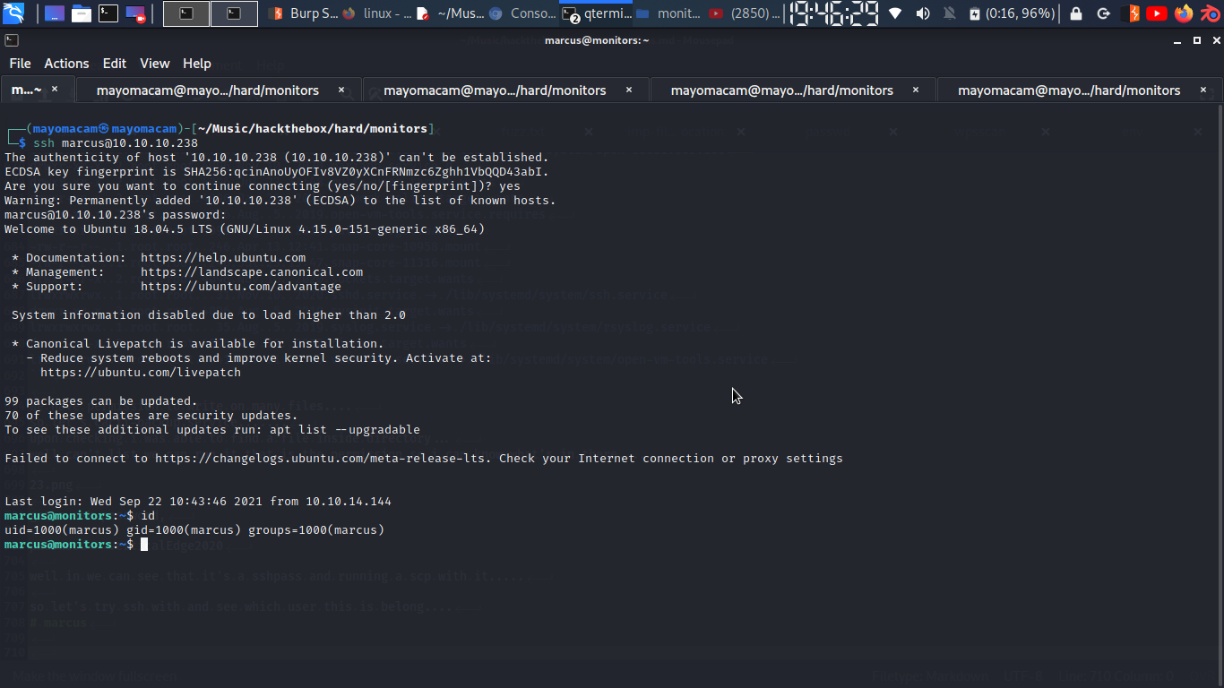Click the https://ubuntu.com/advantage URL

241,287
